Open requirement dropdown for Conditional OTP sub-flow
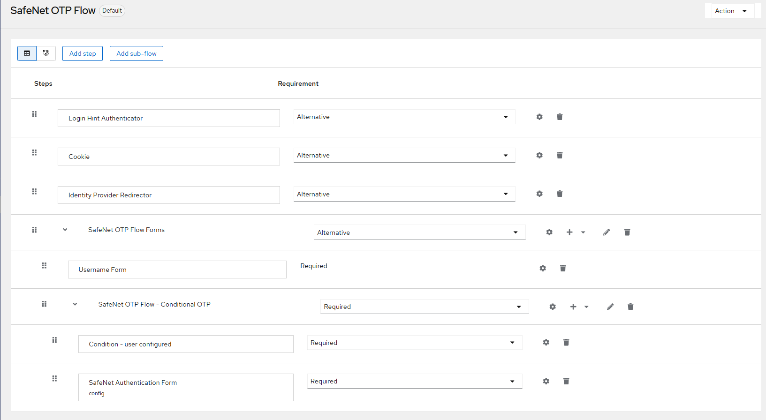Viewport: 766px width, 420px height. (x=425, y=307)
